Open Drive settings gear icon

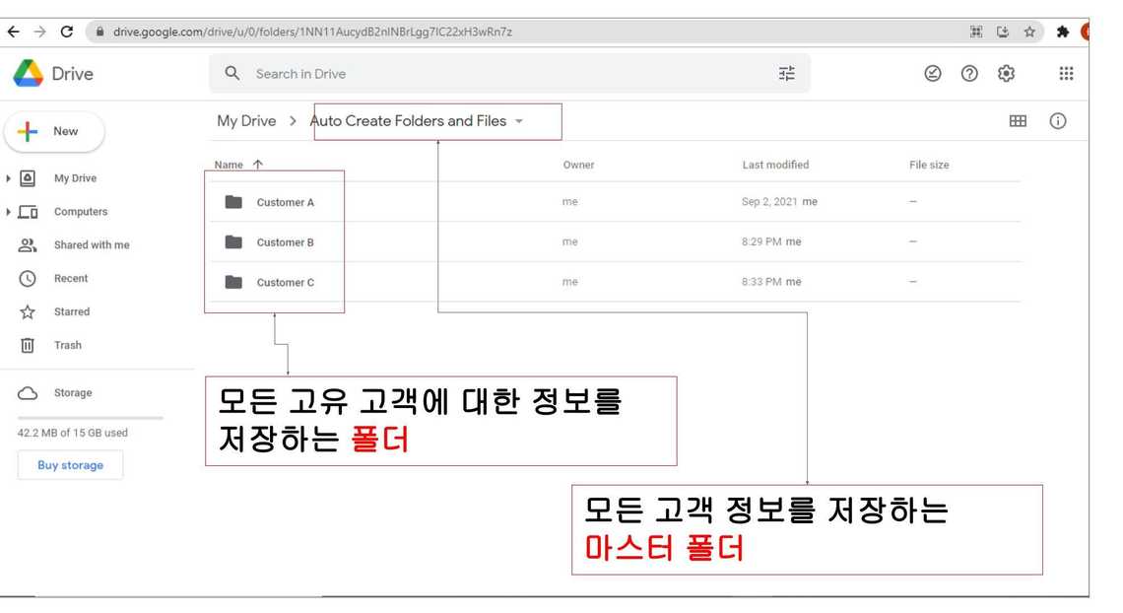pos(1006,74)
